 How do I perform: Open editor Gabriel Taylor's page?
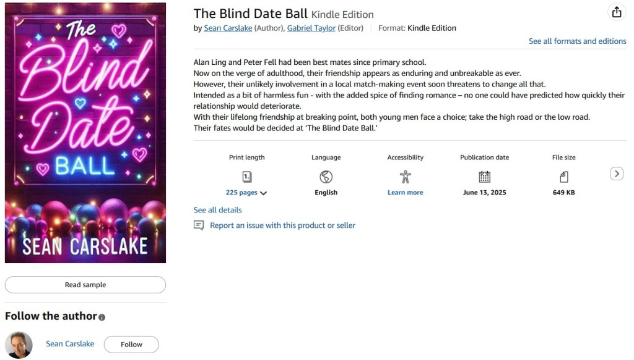point(311,28)
